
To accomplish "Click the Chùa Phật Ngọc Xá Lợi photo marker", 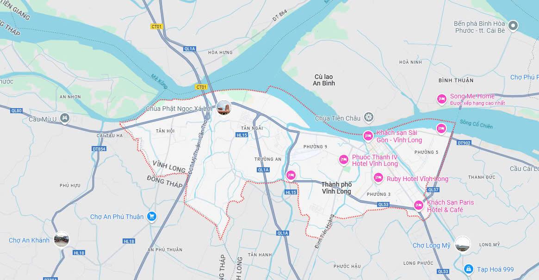I will click(224, 108).
